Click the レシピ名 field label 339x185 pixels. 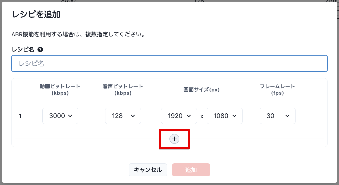click(x=23, y=49)
